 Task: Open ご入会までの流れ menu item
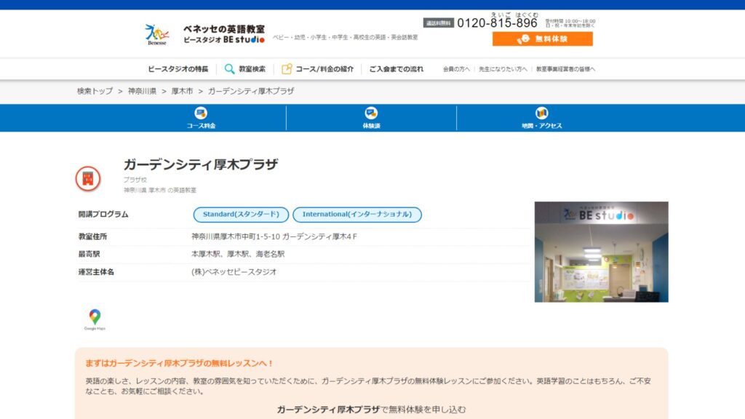click(397, 69)
